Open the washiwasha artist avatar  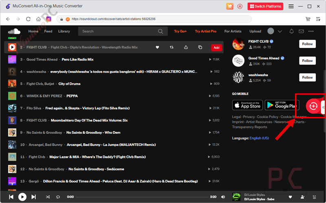pos(238,77)
